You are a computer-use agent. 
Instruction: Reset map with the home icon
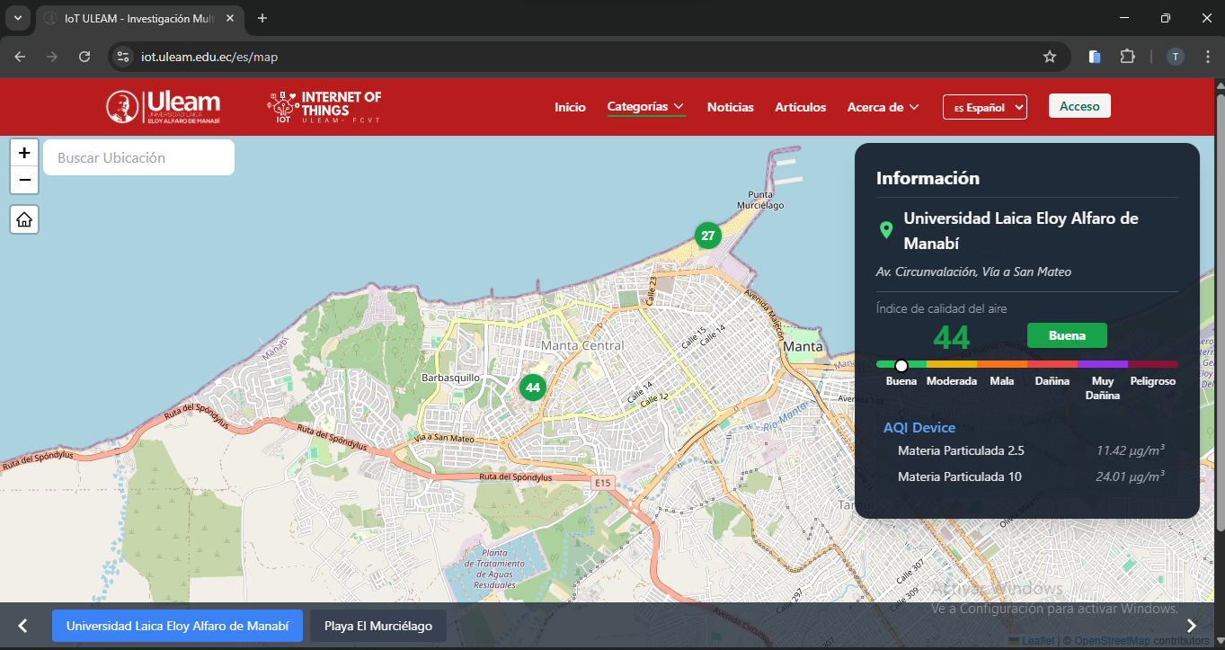pos(24,219)
